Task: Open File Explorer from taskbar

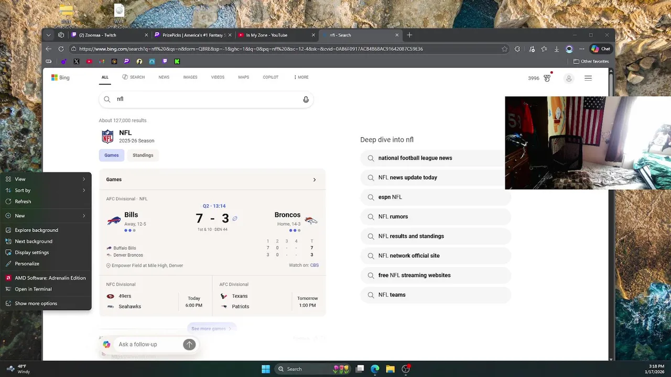Action: 390,369
